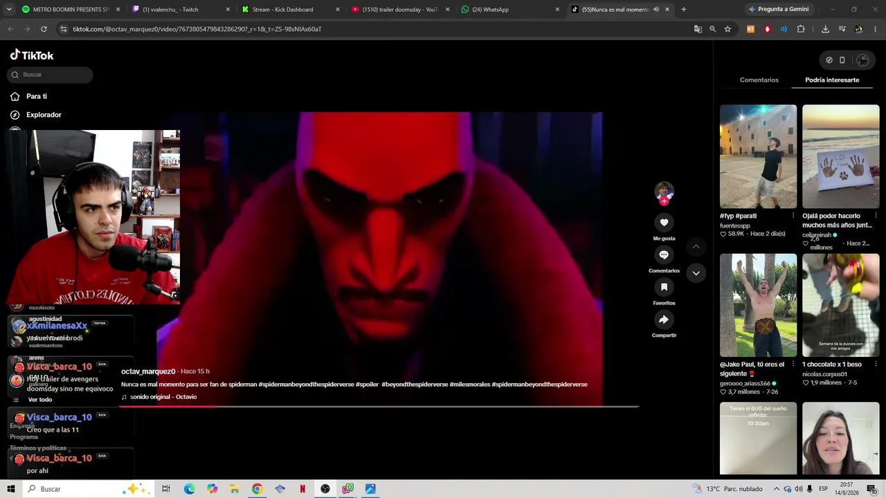The width and height of the screenshot is (886, 498).
Task: Open the red hand blocker extension
Action: tap(767, 29)
